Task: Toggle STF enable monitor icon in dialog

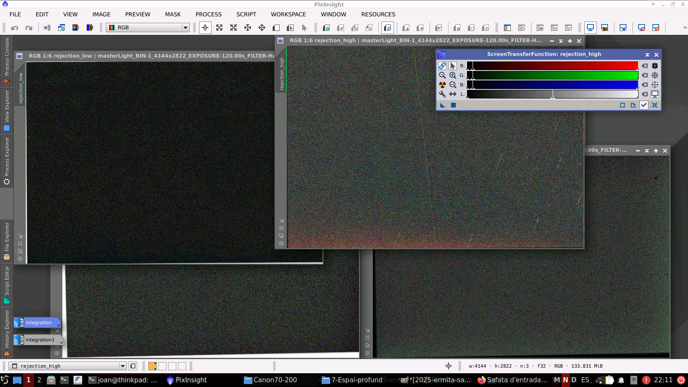Action: pos(655,94)
